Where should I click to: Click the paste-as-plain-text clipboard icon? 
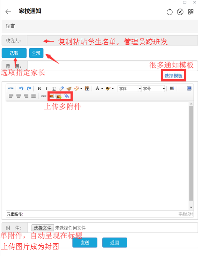87,89
